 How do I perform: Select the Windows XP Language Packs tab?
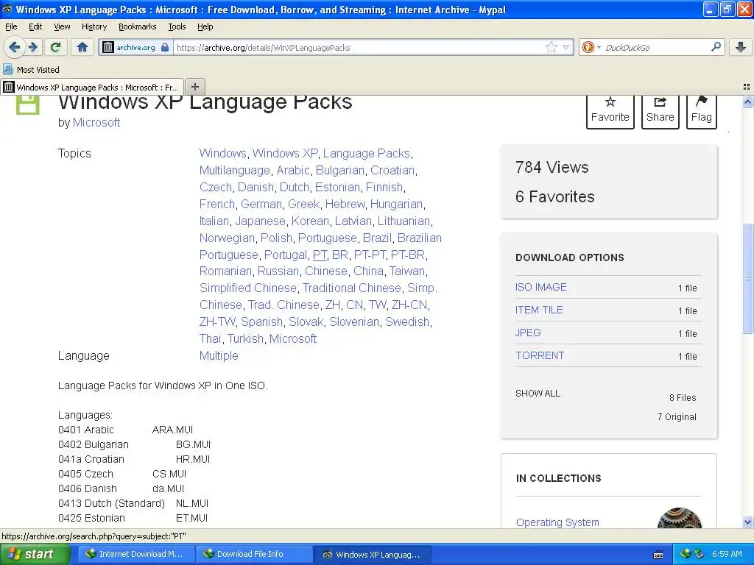coord(92,87)
